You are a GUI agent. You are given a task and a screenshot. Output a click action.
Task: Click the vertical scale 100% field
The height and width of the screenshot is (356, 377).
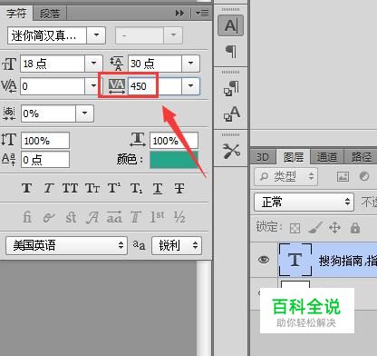[x=45, y=141]
